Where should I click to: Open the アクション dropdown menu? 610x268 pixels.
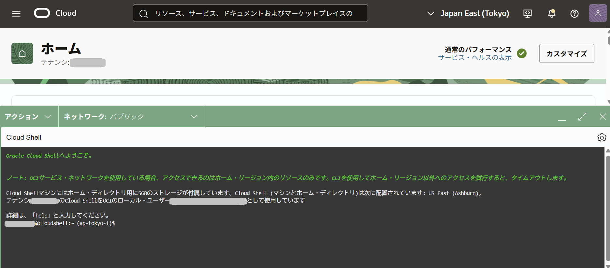click(x=28, y=117)
